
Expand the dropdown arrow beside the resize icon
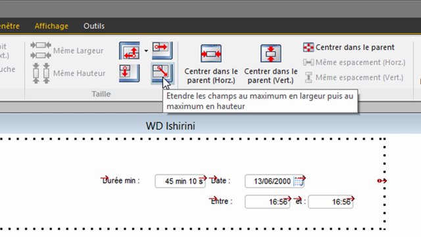point(146,51)
